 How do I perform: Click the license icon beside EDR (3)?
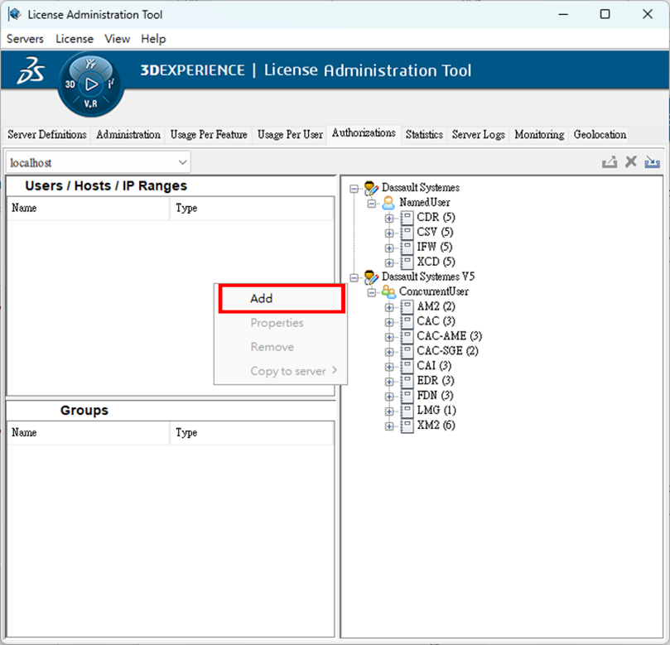coord(407,381)
